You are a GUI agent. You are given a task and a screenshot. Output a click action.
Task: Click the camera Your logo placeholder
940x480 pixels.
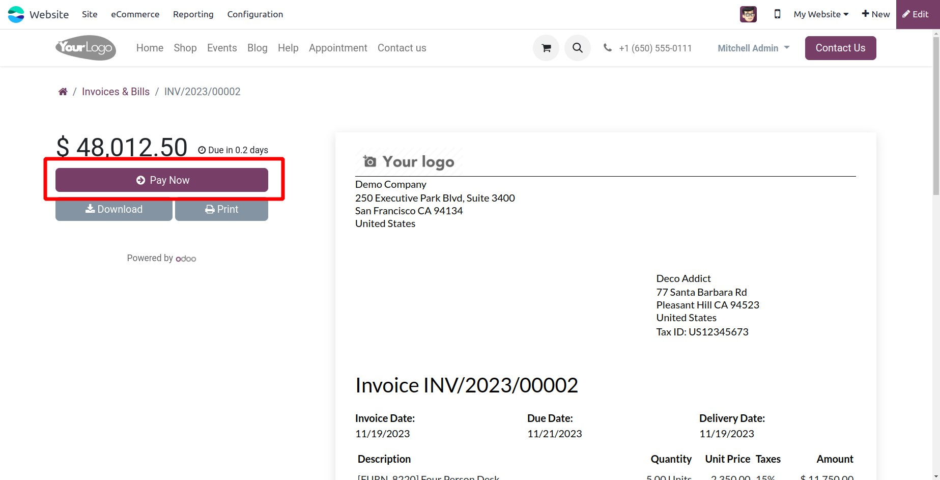coord(409,162)
